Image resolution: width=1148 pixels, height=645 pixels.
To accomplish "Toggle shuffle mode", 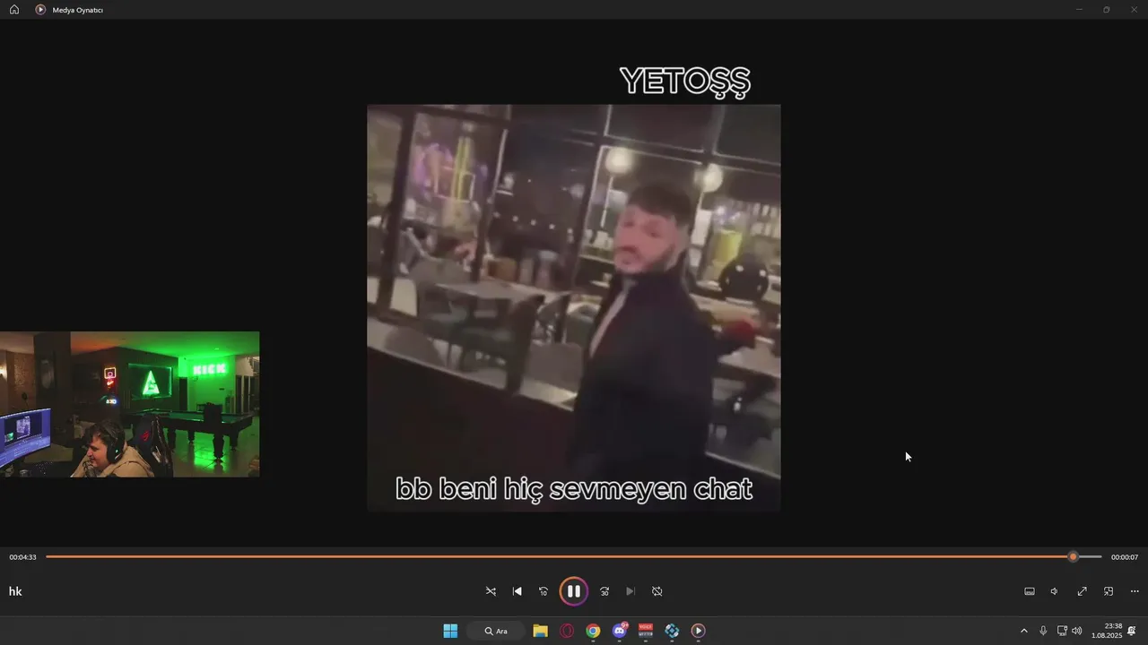I will tap(491, 591).
